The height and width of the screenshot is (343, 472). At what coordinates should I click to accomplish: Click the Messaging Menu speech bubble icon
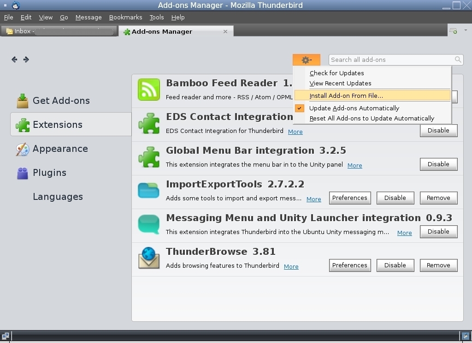point(148,224)
